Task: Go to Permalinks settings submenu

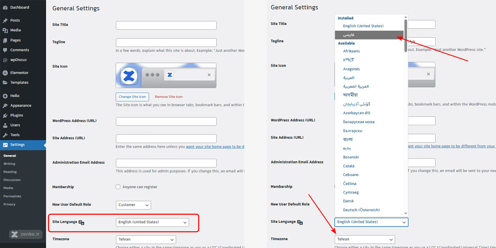Action: 12,196
